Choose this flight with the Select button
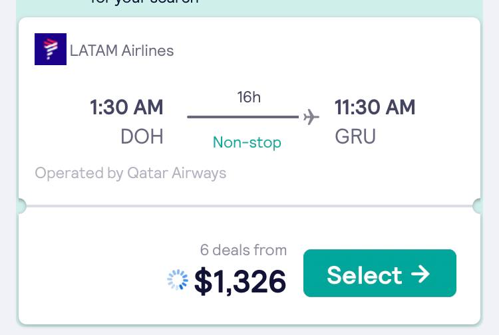 [380, 273]
